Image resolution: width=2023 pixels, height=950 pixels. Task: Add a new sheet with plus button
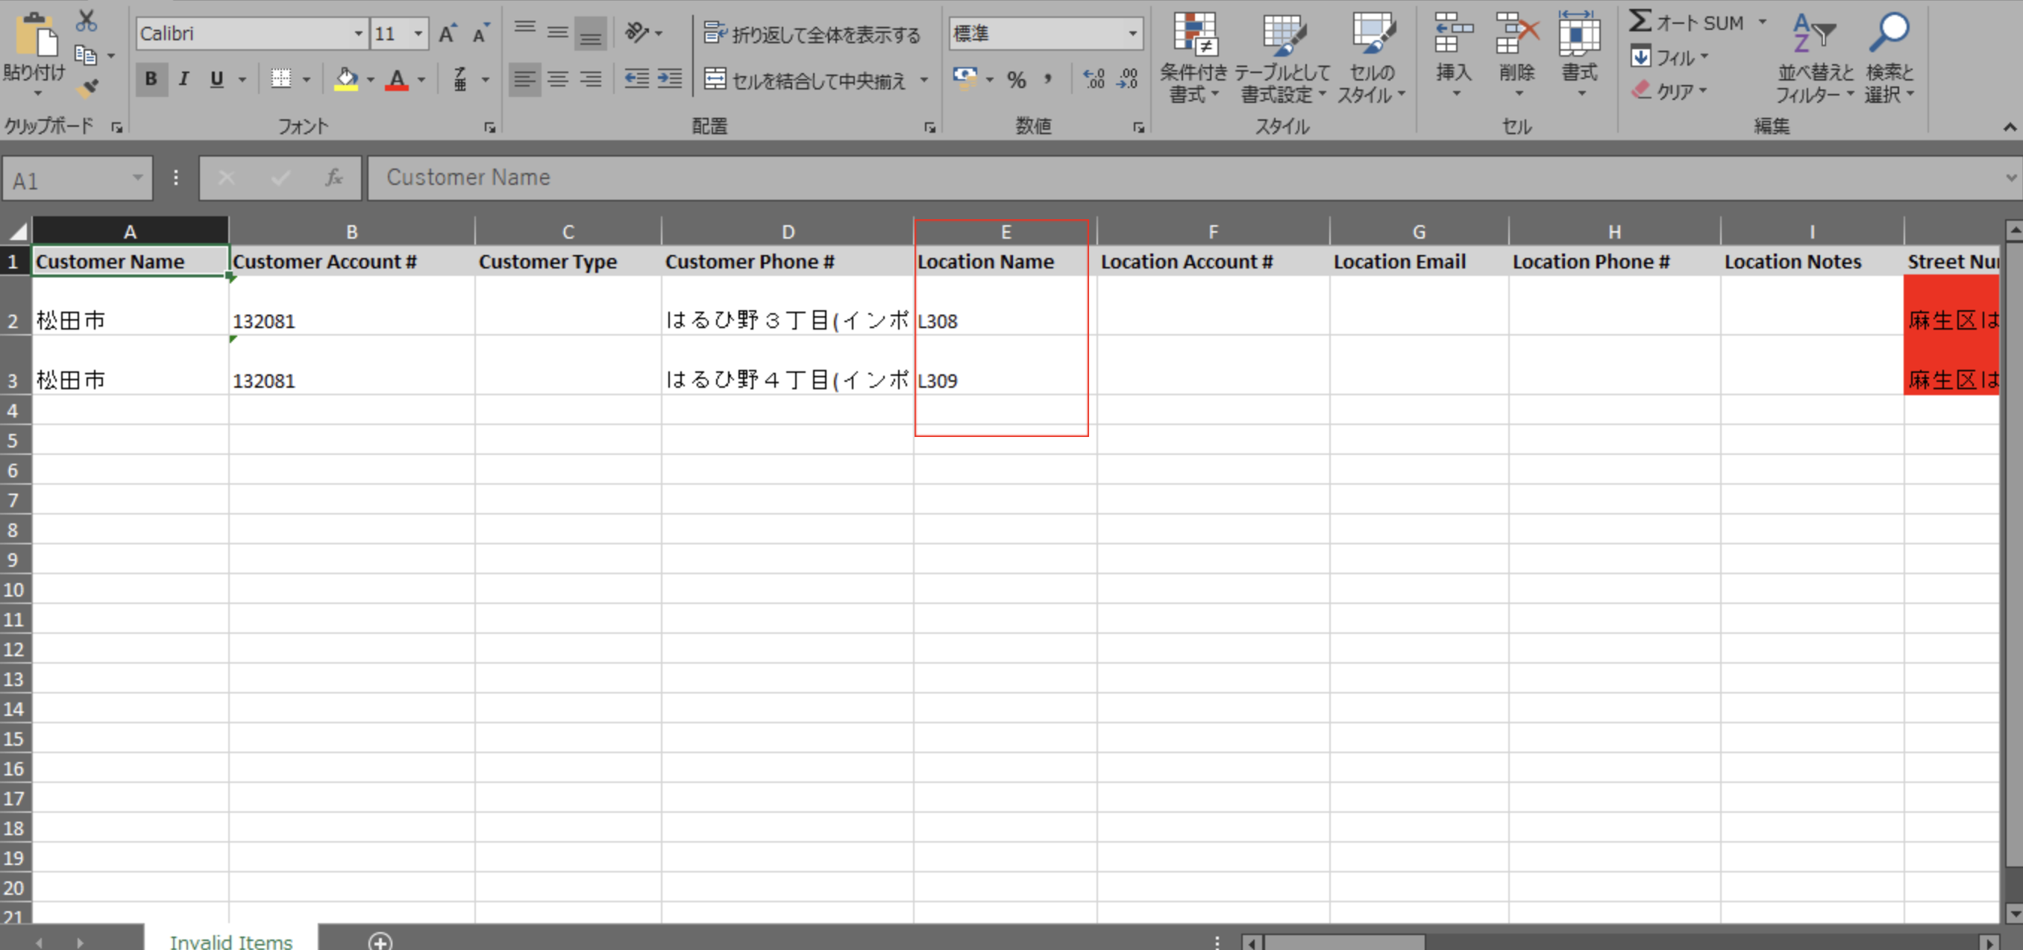pos(380,940)
